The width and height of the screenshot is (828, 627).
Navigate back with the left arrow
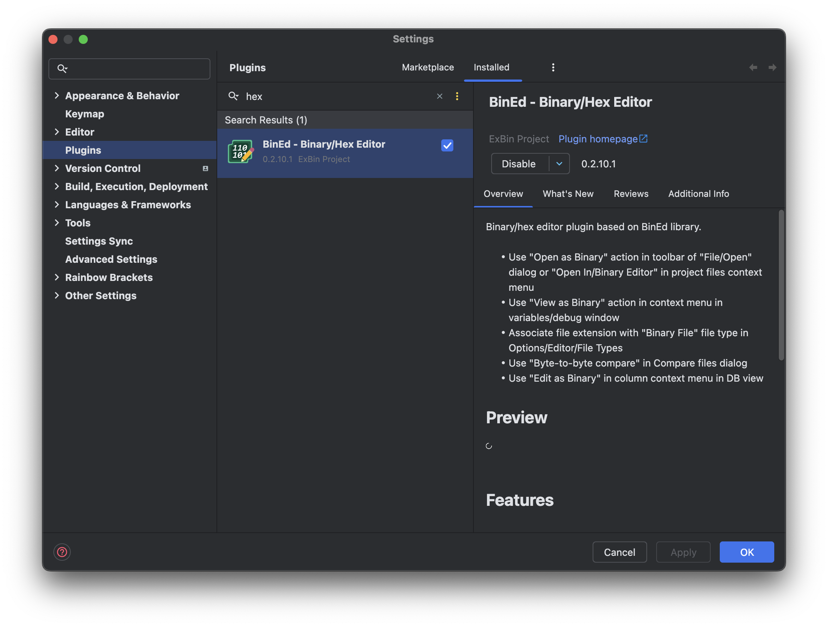point(753,67)
